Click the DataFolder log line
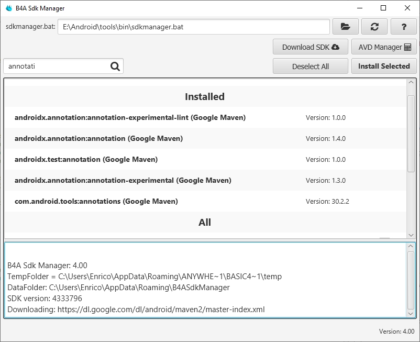 coord(119,288)
